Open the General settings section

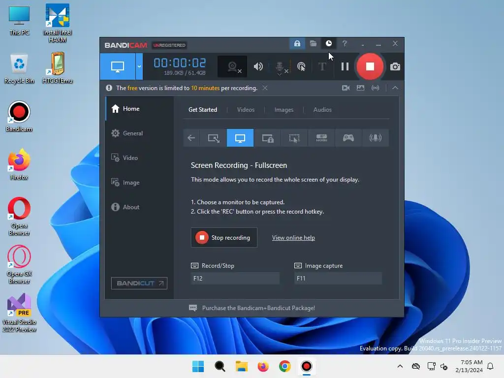point(139,133)
